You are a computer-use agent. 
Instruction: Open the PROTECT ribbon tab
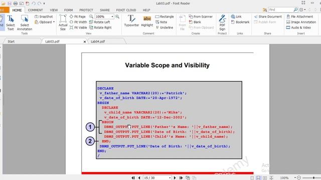pyautogui.click(x=86, y=10)
